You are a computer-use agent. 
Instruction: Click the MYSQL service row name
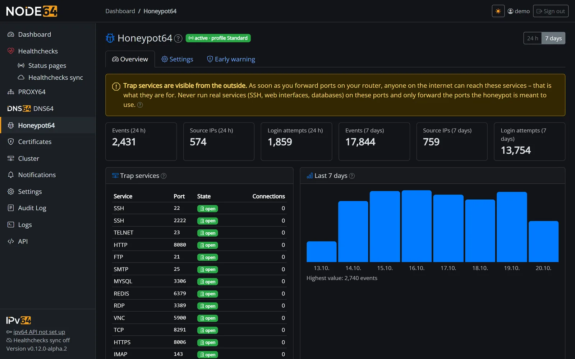[123, 281]
